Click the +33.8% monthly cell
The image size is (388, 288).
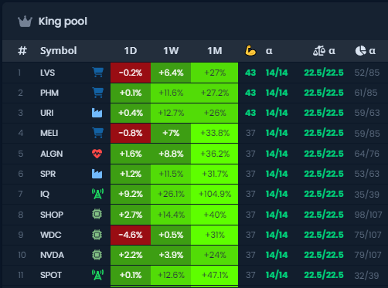click(215, 133)
